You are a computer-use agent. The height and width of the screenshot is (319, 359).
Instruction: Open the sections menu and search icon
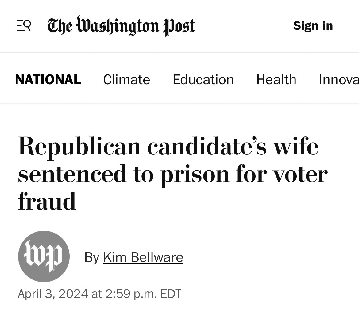pyautogui.click(x=24, y=26)
